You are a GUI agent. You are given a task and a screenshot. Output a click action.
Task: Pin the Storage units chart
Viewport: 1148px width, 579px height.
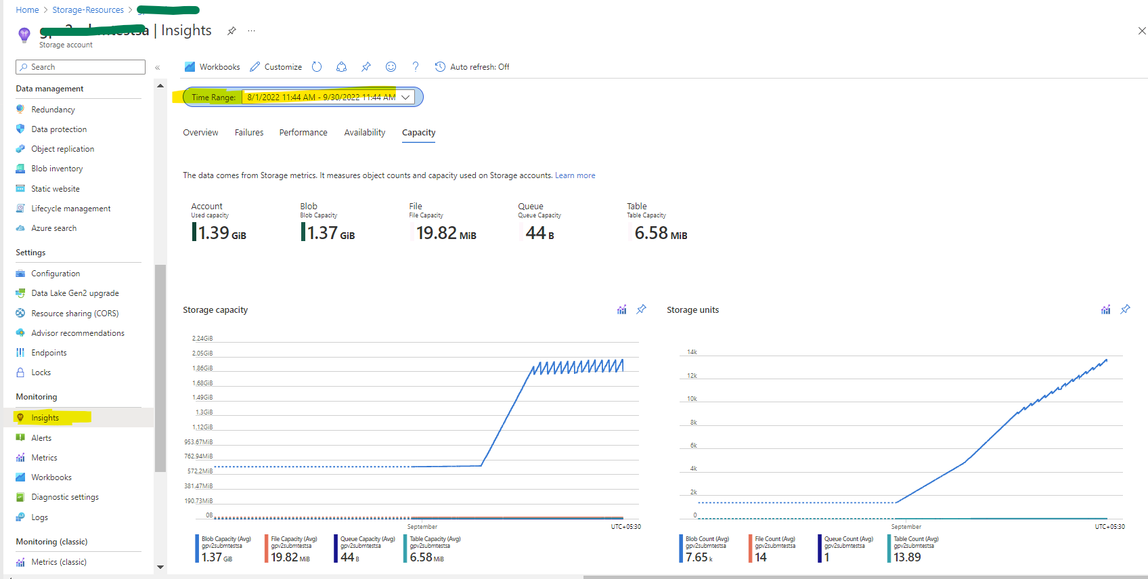[x=1125, y=309]
